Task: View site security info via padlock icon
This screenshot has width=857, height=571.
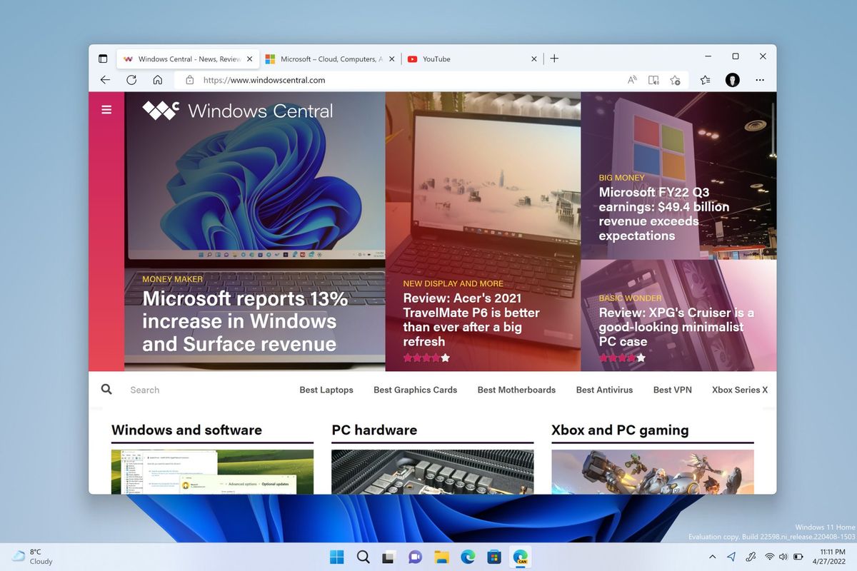Action: coord(189,80)
